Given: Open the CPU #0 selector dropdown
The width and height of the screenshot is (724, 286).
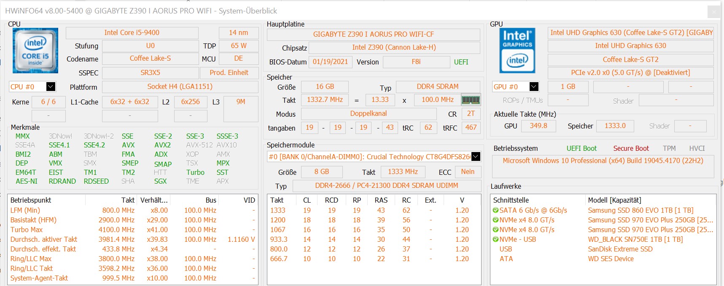Looking at the screenshot, I should tap(51, 87).
